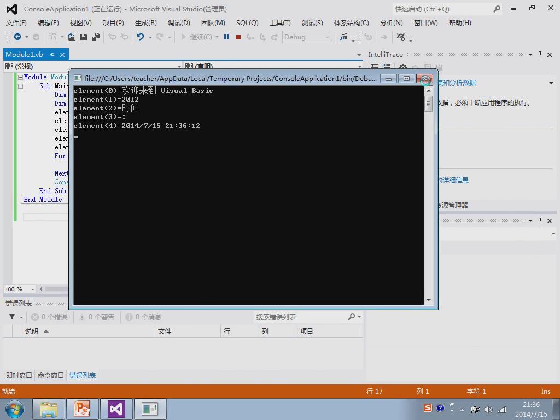This screenshot has width=560, height=420.
Task: Collapse the Sub Main code block
Action: [20, 86]
